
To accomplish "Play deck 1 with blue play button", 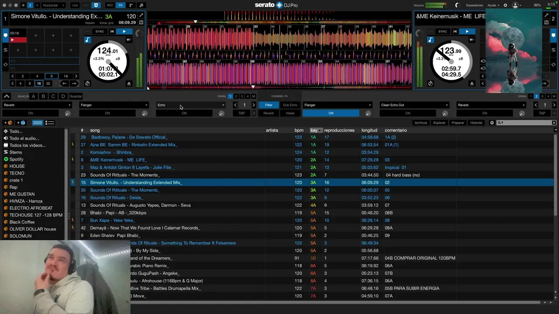I will [124, 31].
